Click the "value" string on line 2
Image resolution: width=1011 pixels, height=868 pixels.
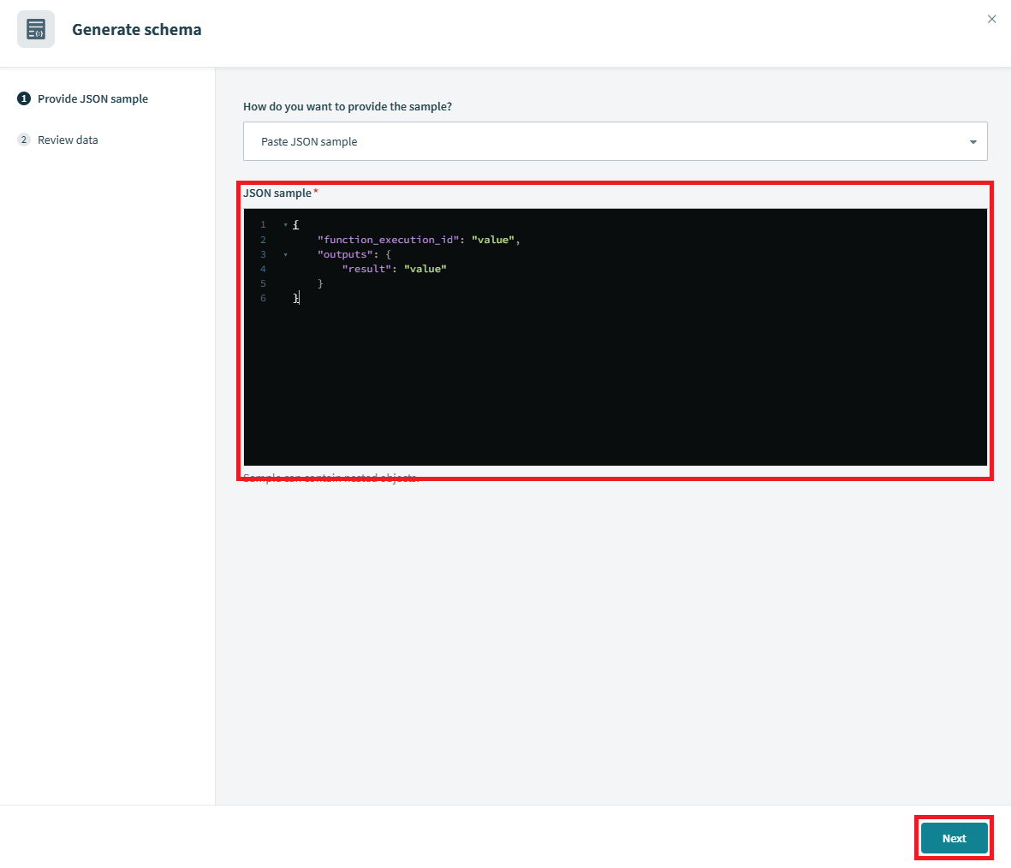492,240
